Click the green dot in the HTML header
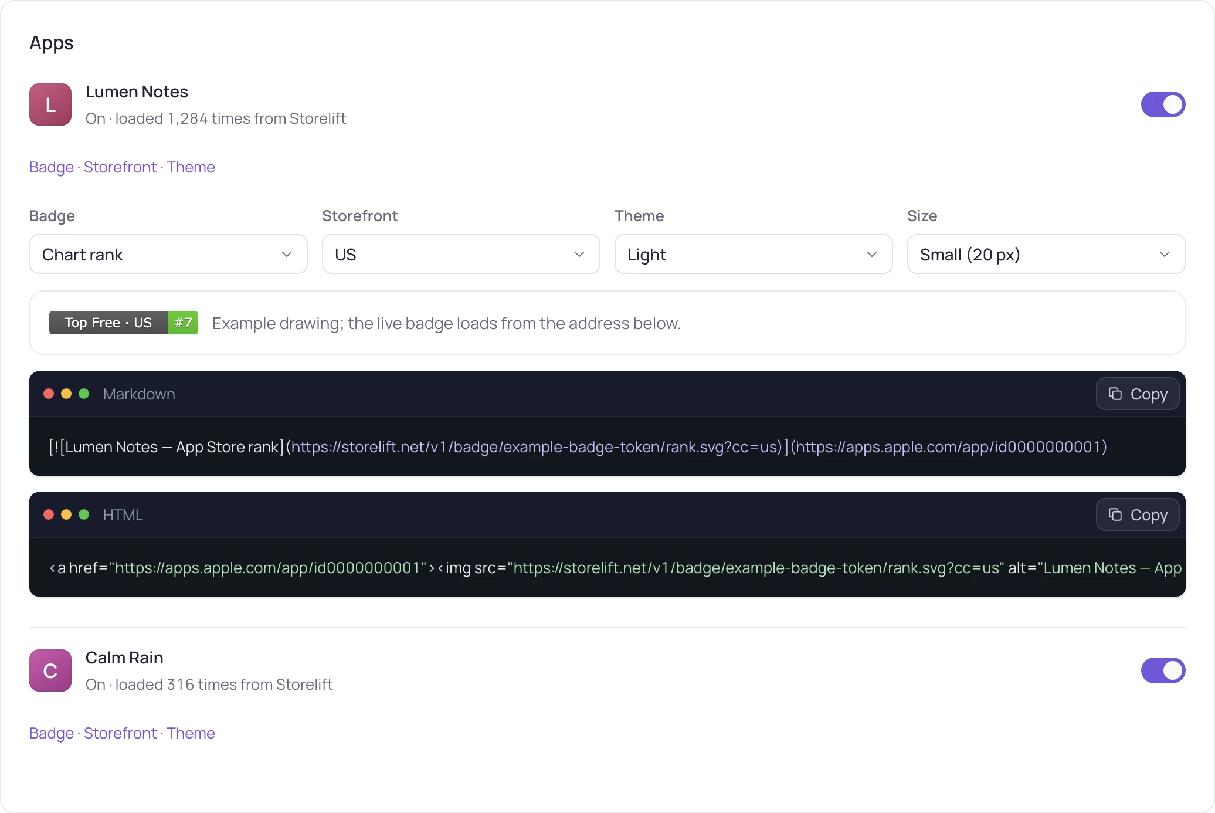This screenshot has height=813, width=1215. 84,514
